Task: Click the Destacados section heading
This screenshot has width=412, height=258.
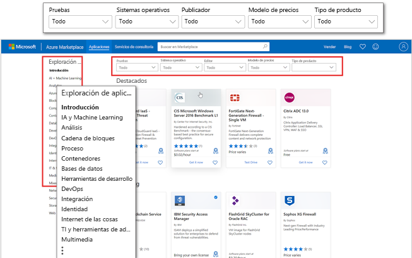Action: click(132, 81)
